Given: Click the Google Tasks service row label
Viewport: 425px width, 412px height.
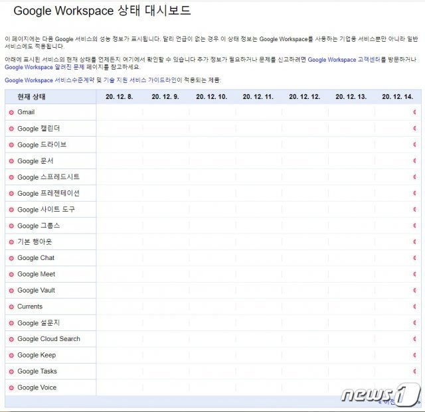Looking at the screenshot, I should pyautogui.click(x=37, y=372).
